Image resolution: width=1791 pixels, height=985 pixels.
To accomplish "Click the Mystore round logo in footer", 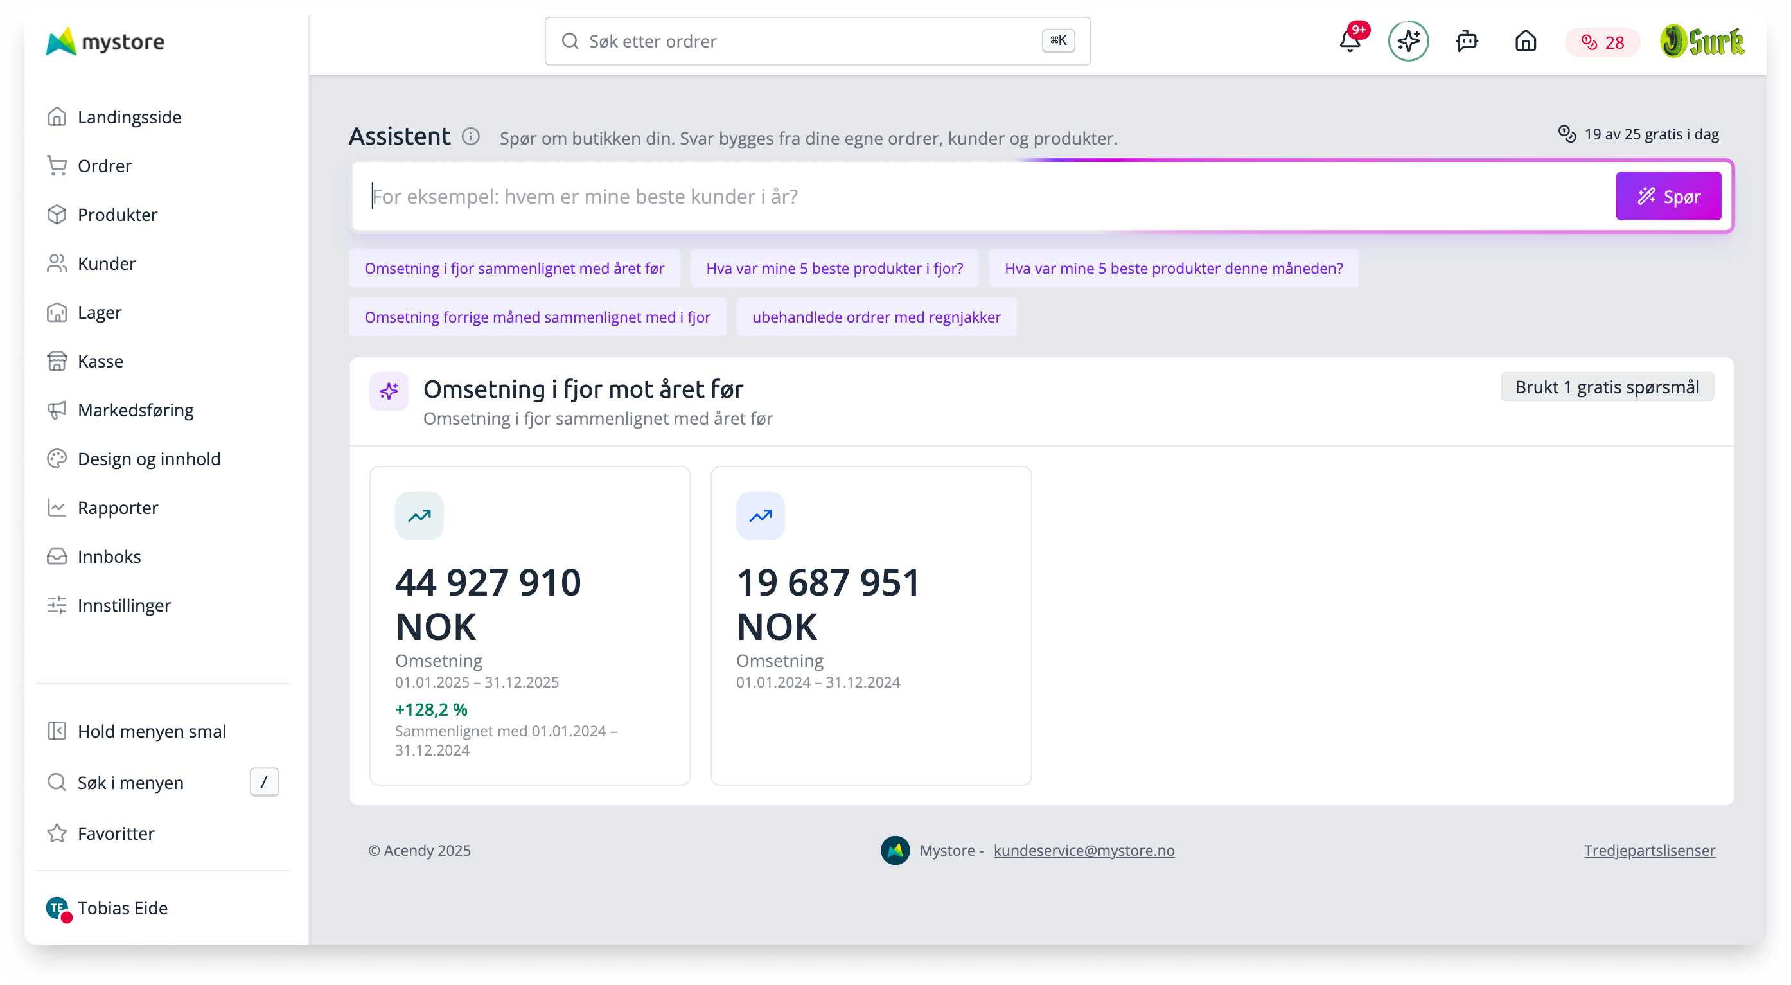I will coord(895,850).
